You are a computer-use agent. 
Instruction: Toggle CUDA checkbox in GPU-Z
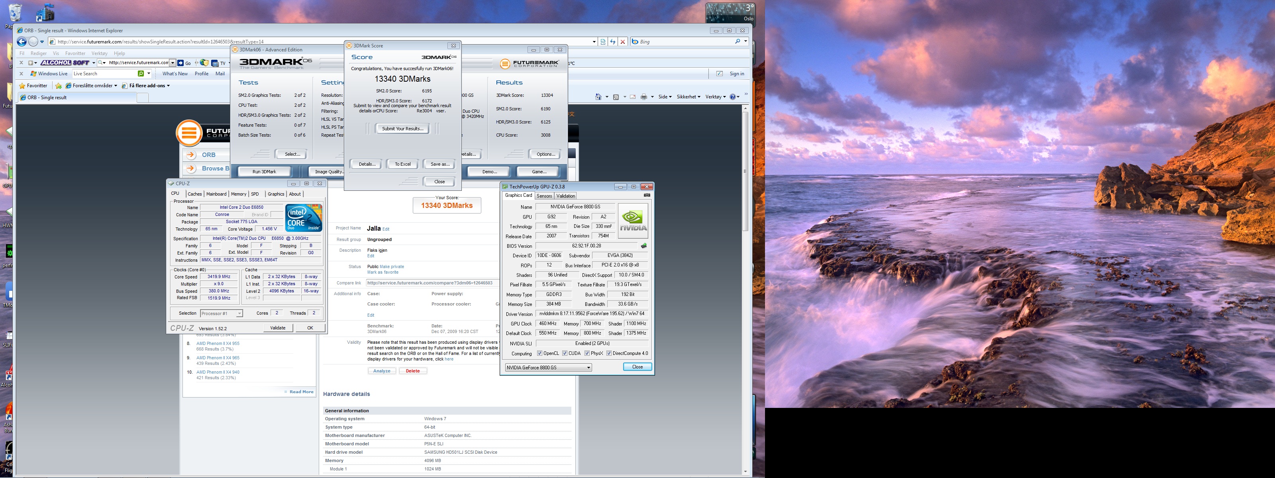pyautogui.click(x=565, y=353)
